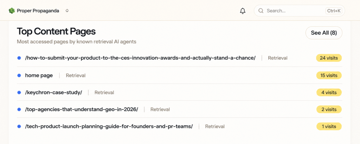Screen dimensions: 360x144
Task: Open the notifications bell
Action: (243, 11)
